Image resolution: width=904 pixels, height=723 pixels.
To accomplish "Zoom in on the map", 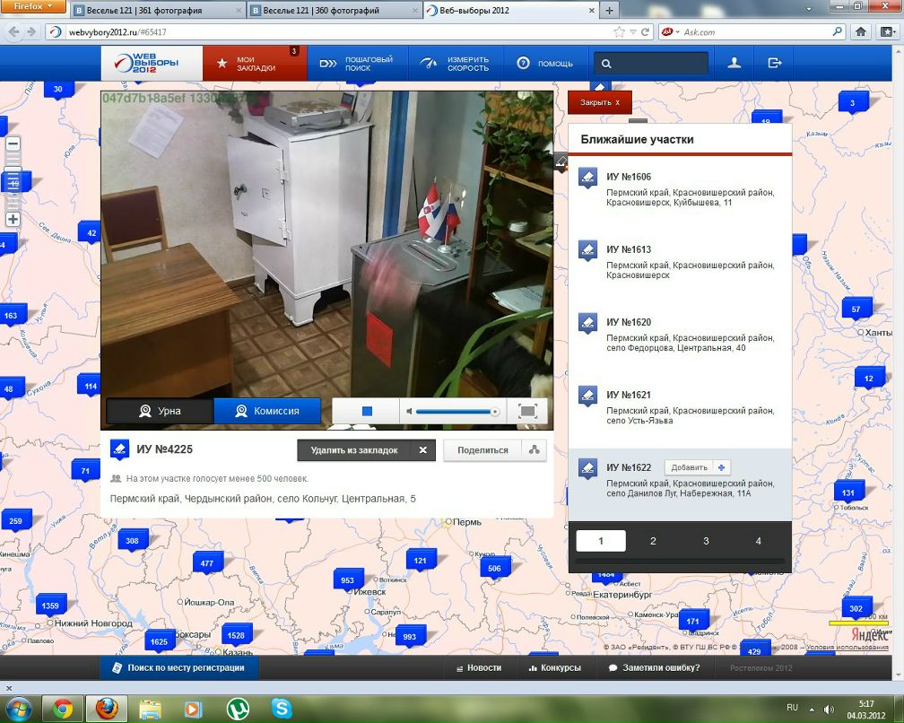I will tap(13, 219).
